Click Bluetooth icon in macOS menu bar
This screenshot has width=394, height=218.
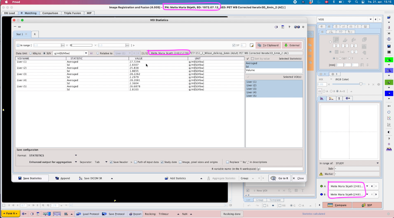point(334,2)
